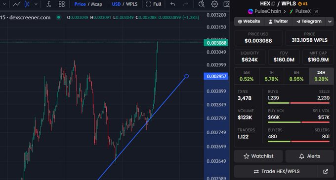Click the TXNS 3,478 value

pos(245,98)
